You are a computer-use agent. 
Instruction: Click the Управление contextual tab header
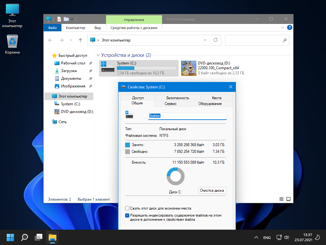click(134, 19)
